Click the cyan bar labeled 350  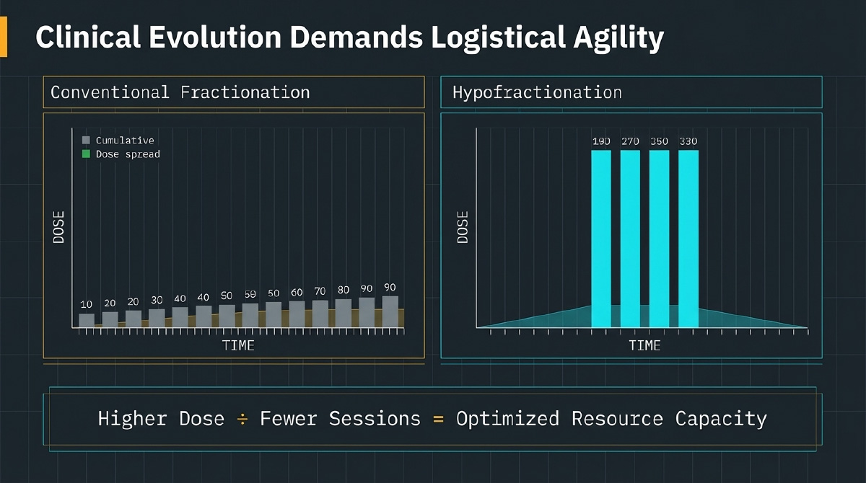coord(659,238)
